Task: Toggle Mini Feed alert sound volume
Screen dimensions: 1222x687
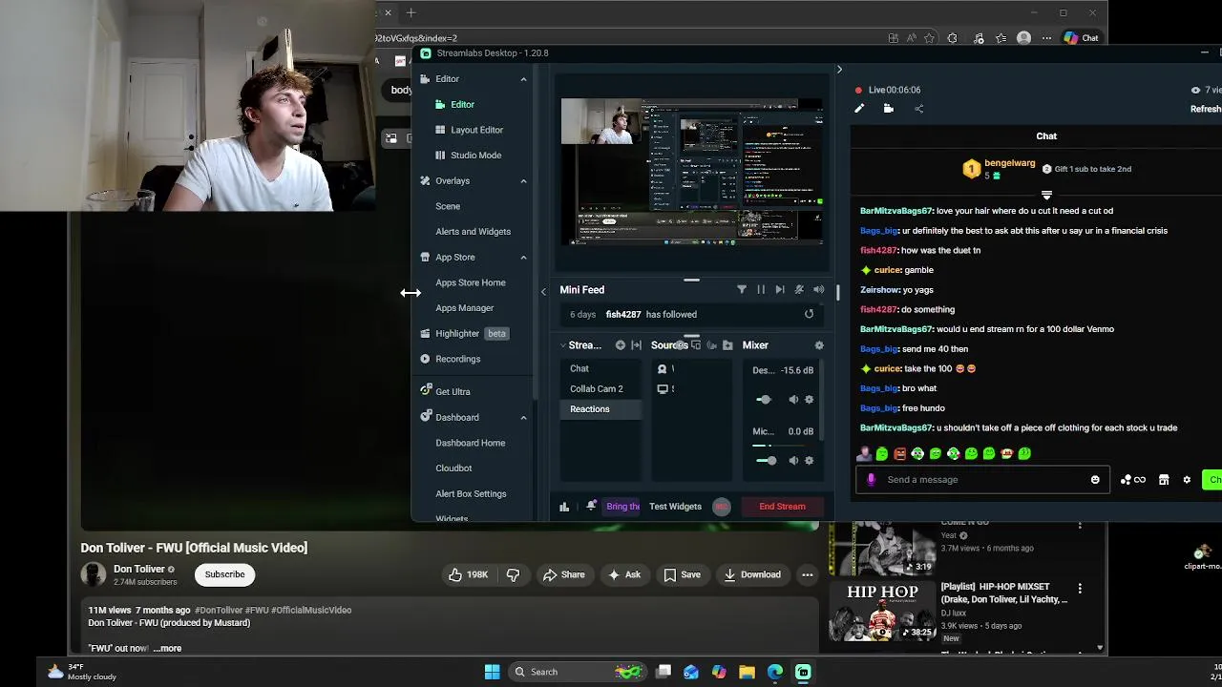Action: 818,289
